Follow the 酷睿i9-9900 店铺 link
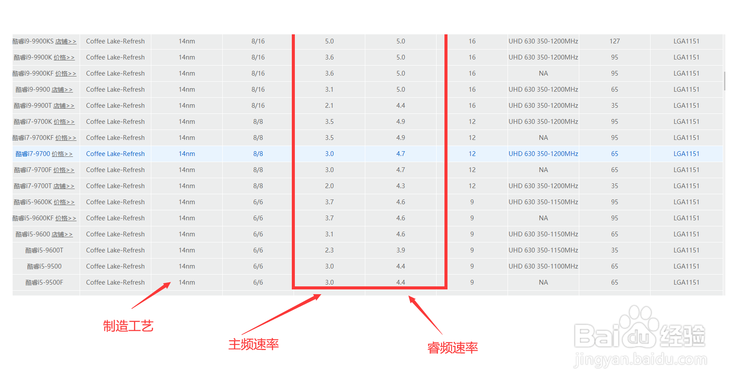Screen dimensions: 748x385 (62, 90)
